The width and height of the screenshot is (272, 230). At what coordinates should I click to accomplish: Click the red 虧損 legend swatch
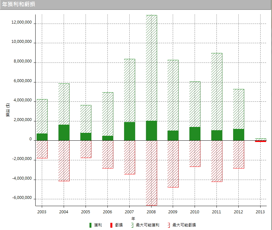pos(111,225)
